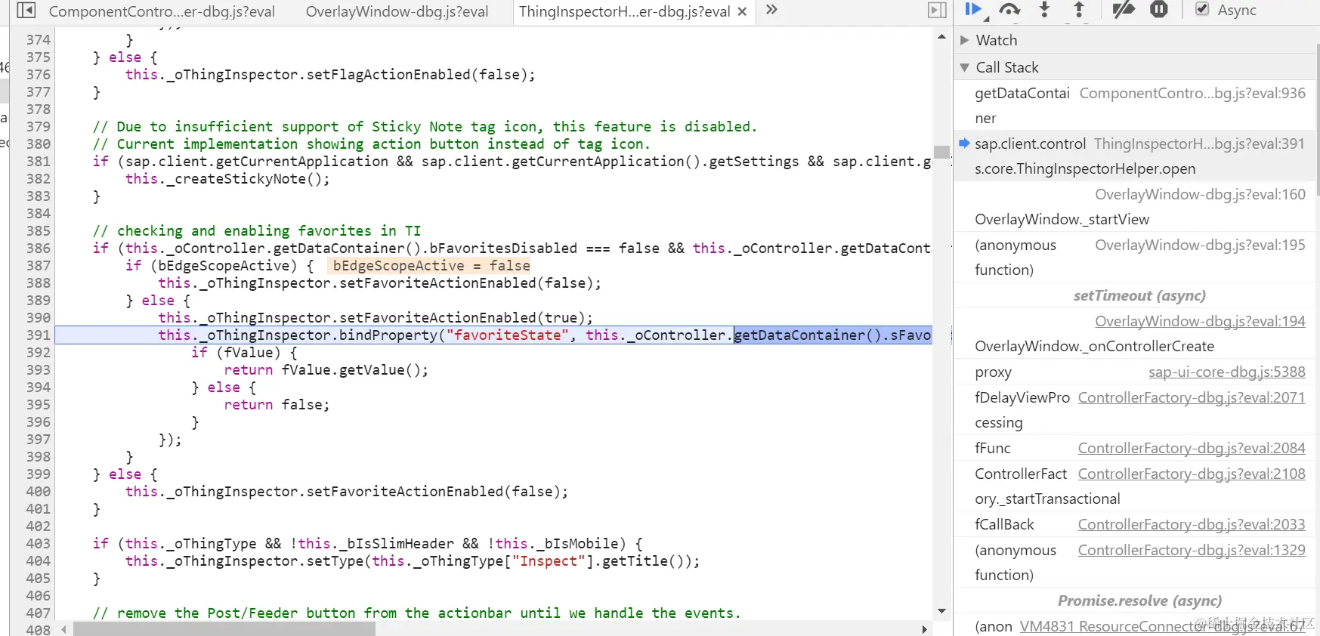The height and width of the screenshot is (636, 1320).
Task: Select OverlayWindow._startView stack frame
Action: (x=1133, y=207)
